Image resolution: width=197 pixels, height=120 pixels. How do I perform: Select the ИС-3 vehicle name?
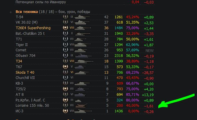[19, 111]
